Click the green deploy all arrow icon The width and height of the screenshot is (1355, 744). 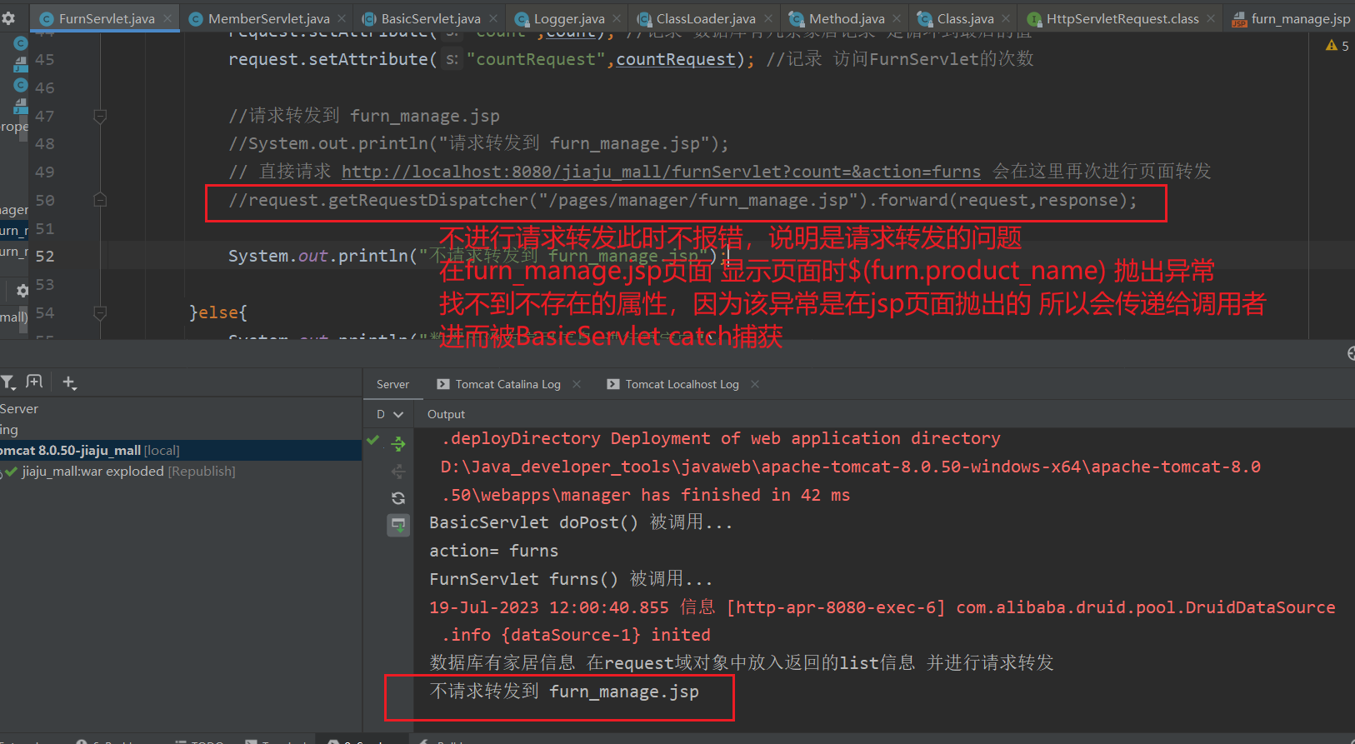[x=398, y=443]
